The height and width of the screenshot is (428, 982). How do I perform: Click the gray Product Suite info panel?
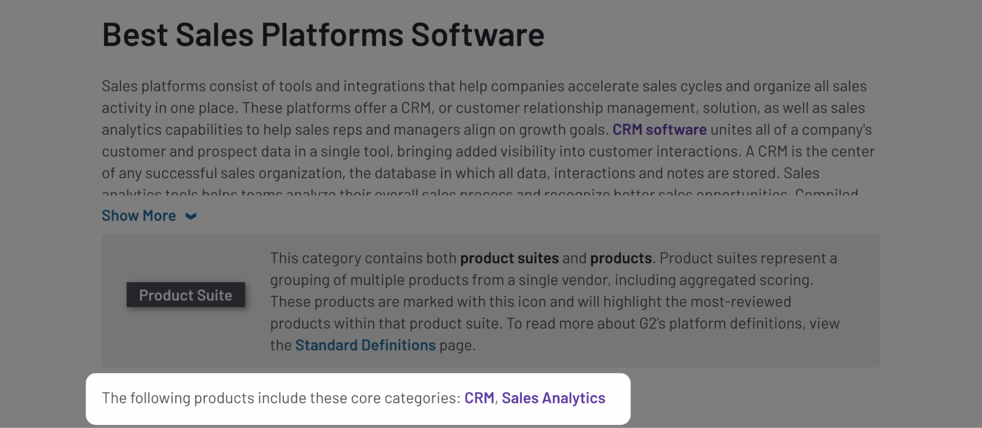coord(490,300)
